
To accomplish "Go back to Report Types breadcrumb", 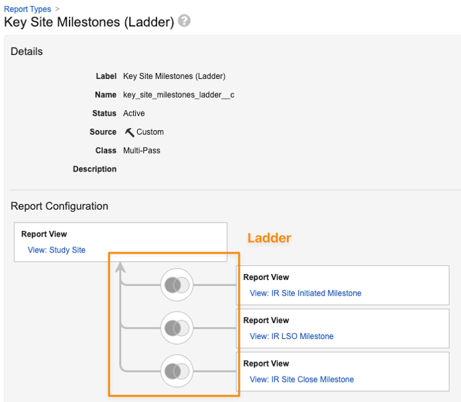I will pyautogui.click(x=27, y=9).
